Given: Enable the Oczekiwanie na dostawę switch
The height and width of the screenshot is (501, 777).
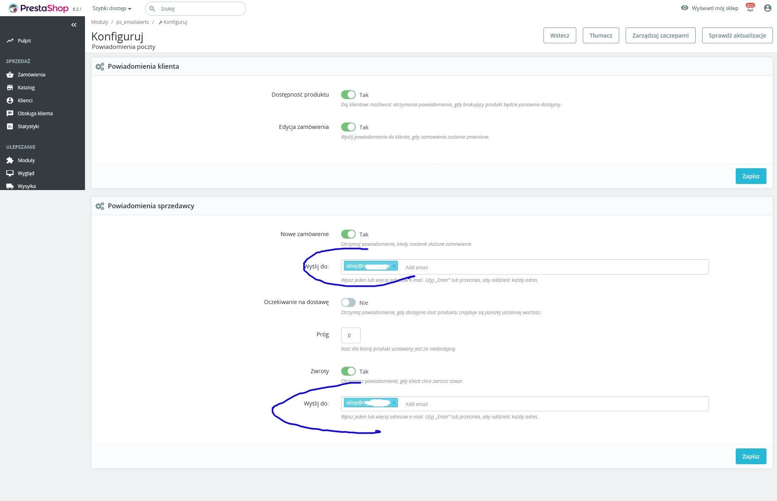Looking at the screenshot, I should pyautogui.click(x=348, y=302).
